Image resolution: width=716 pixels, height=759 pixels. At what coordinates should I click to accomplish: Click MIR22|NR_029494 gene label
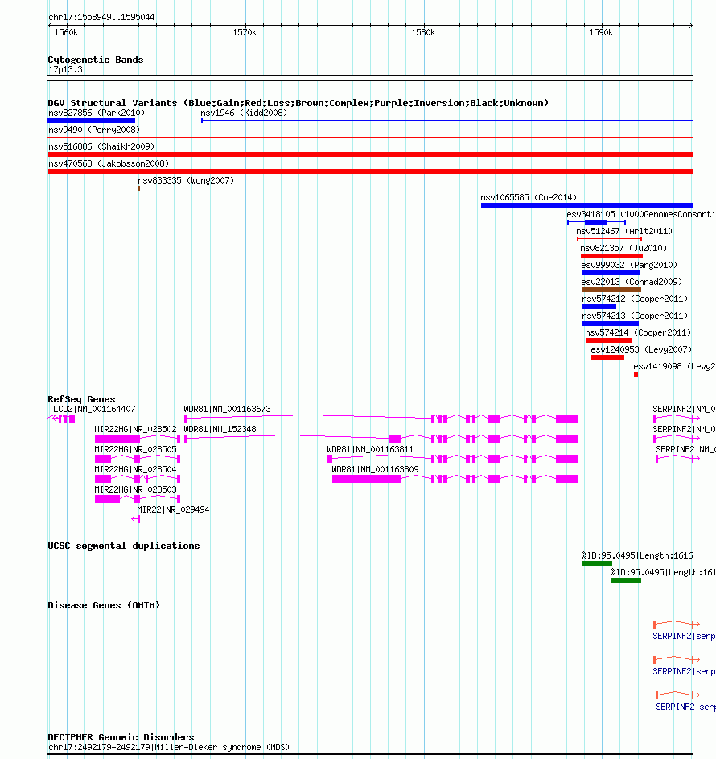click(173, 509)
